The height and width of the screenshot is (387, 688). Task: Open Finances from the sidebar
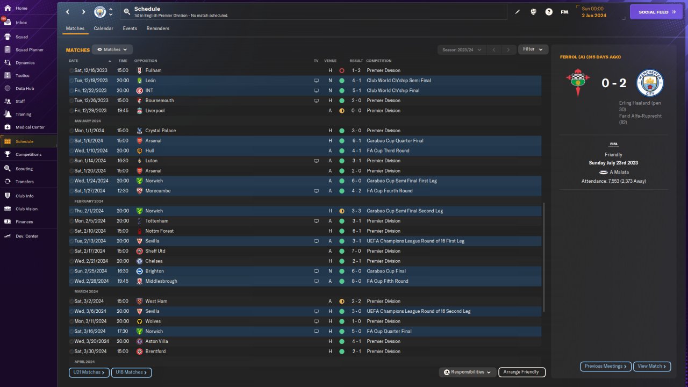coord(28,222)
